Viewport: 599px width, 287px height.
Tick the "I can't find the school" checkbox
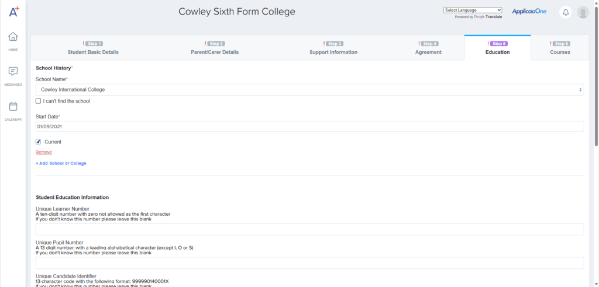coord(39,101)
